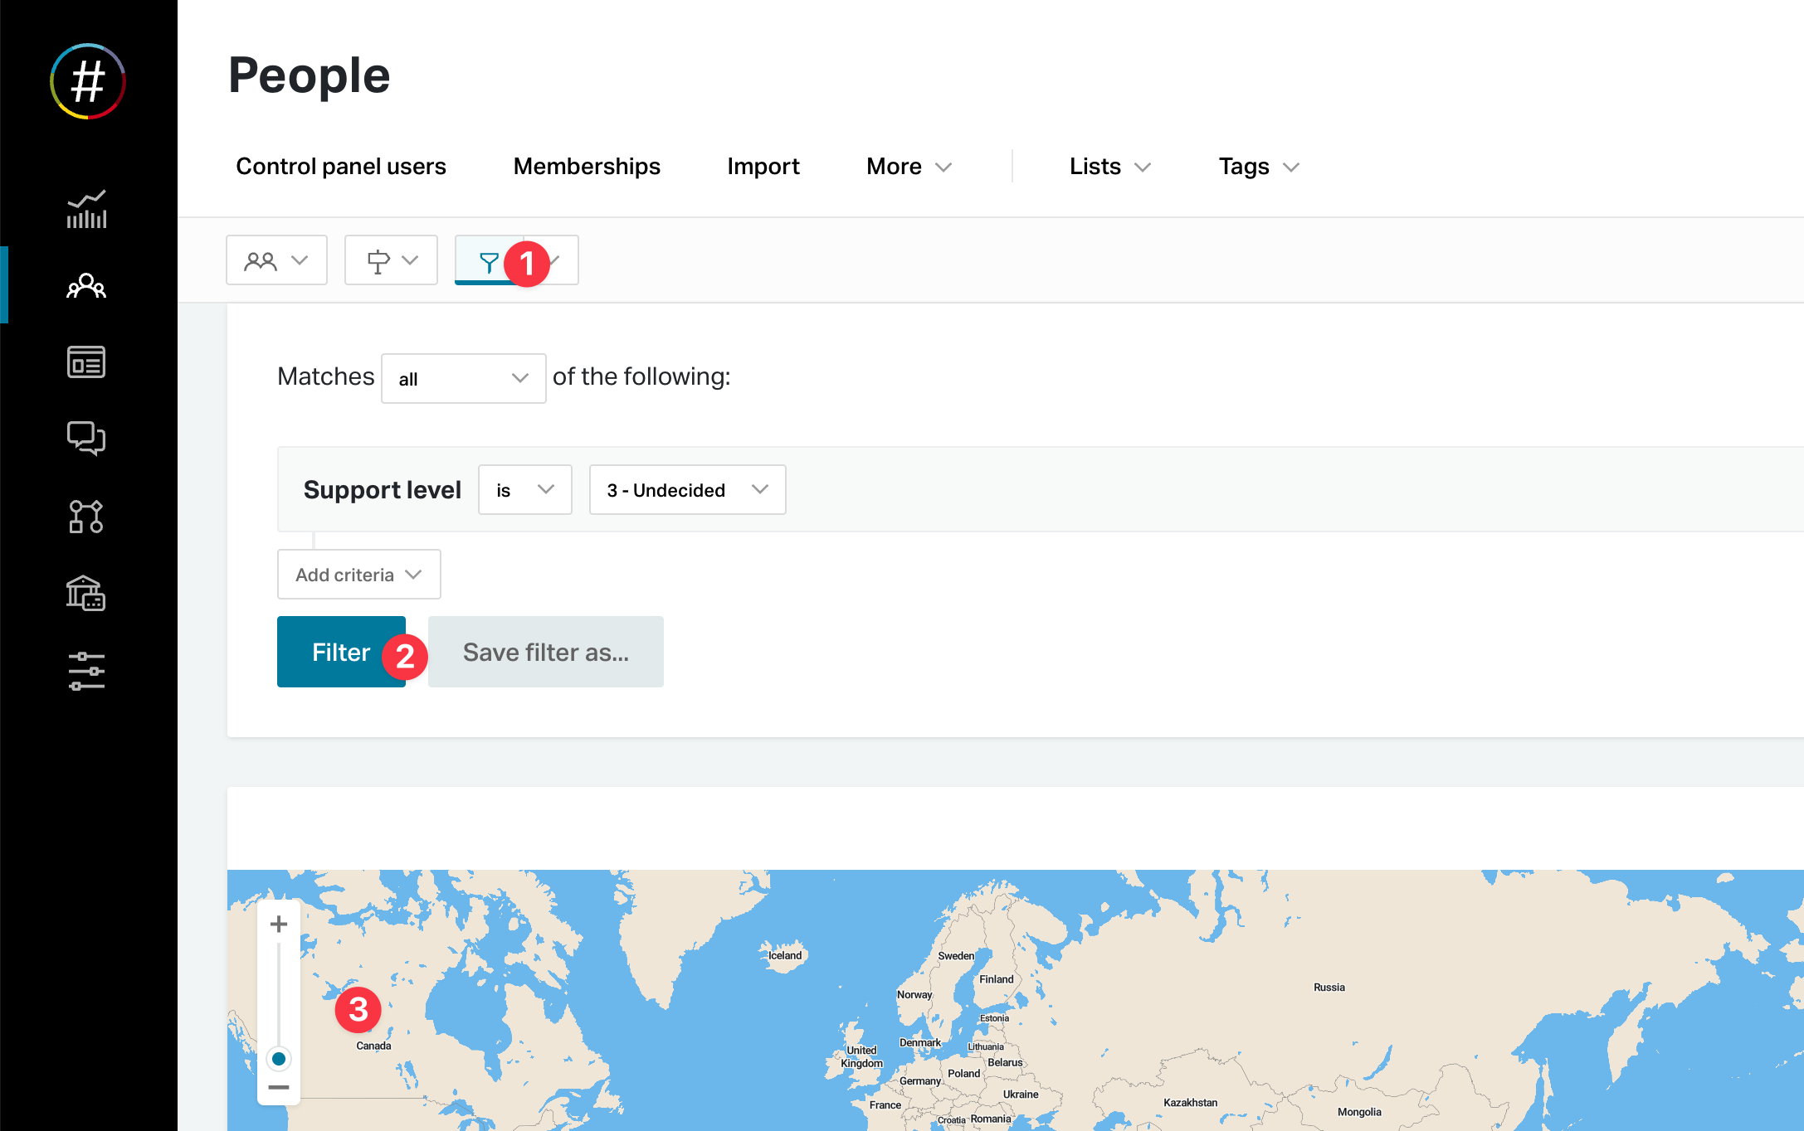Click the NationBuilder hashtag logo
This screenshot has height=1131, width=1804.
tap(88, 82)
